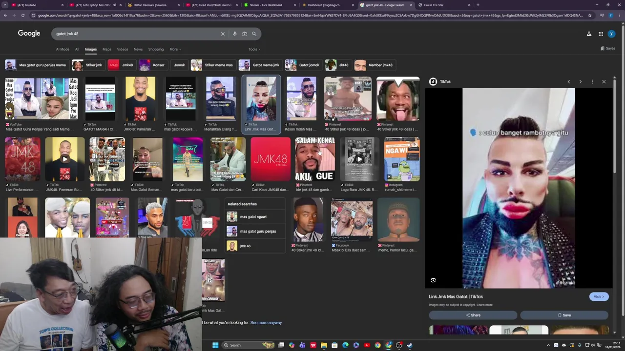This screenshot has width=625, height=351.
Task: Open the Google account avatar
Action: click(x=611, y=34)
